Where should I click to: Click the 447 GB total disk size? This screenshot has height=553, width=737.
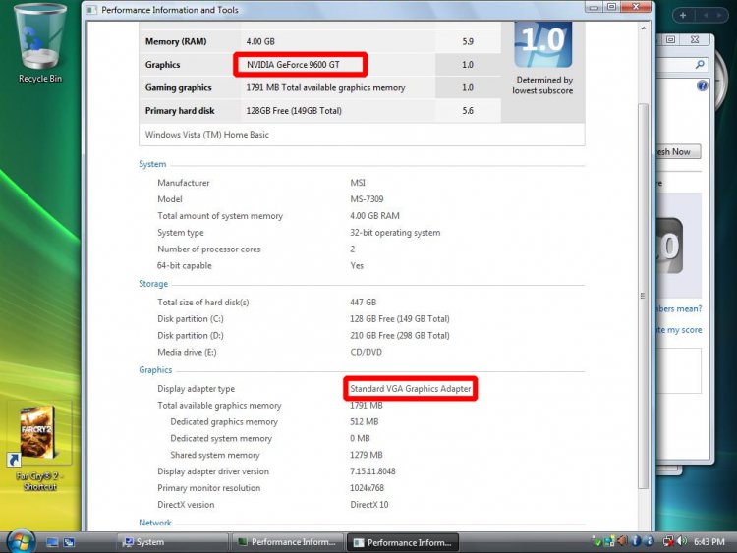[x=363, y=303]
